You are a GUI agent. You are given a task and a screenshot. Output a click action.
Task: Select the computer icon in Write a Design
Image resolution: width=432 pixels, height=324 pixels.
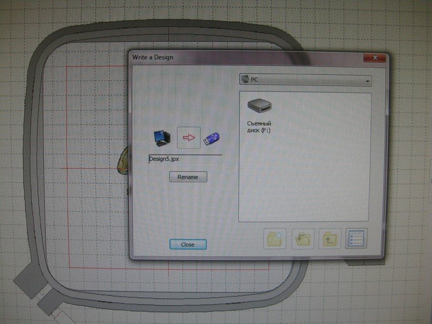pos(162,138)
